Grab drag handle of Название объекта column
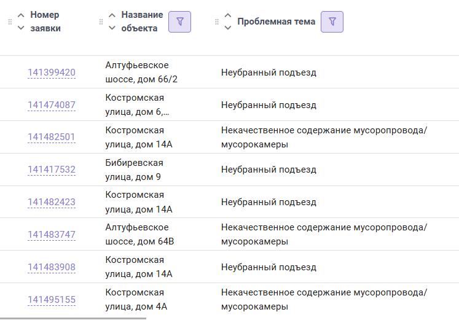Screen dimensions: 459x328 coord(101,21)
